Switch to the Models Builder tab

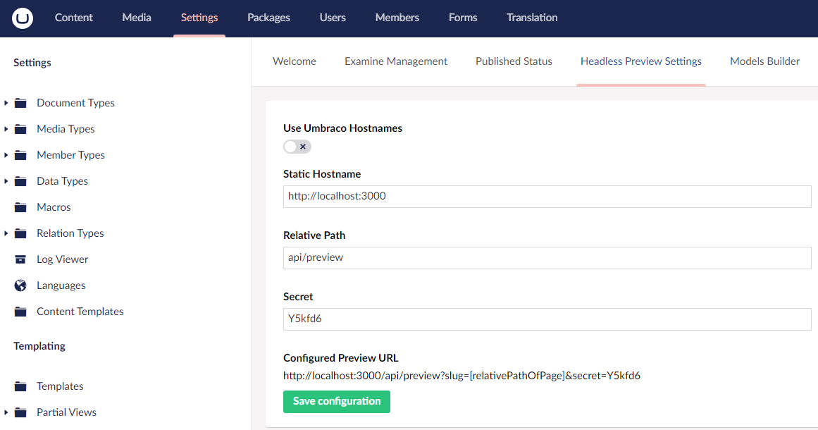pos(764,61)
